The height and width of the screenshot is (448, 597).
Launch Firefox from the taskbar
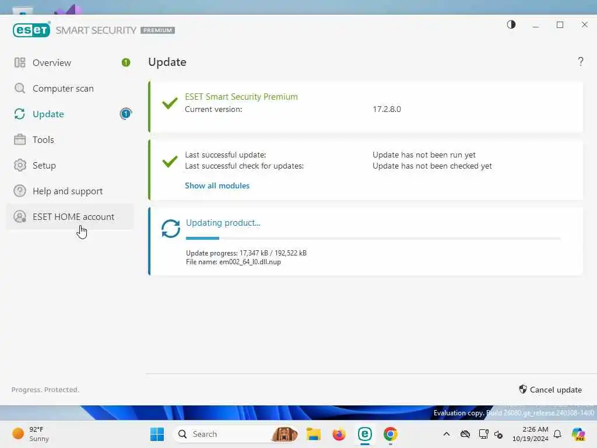click(x=339, y=434)
